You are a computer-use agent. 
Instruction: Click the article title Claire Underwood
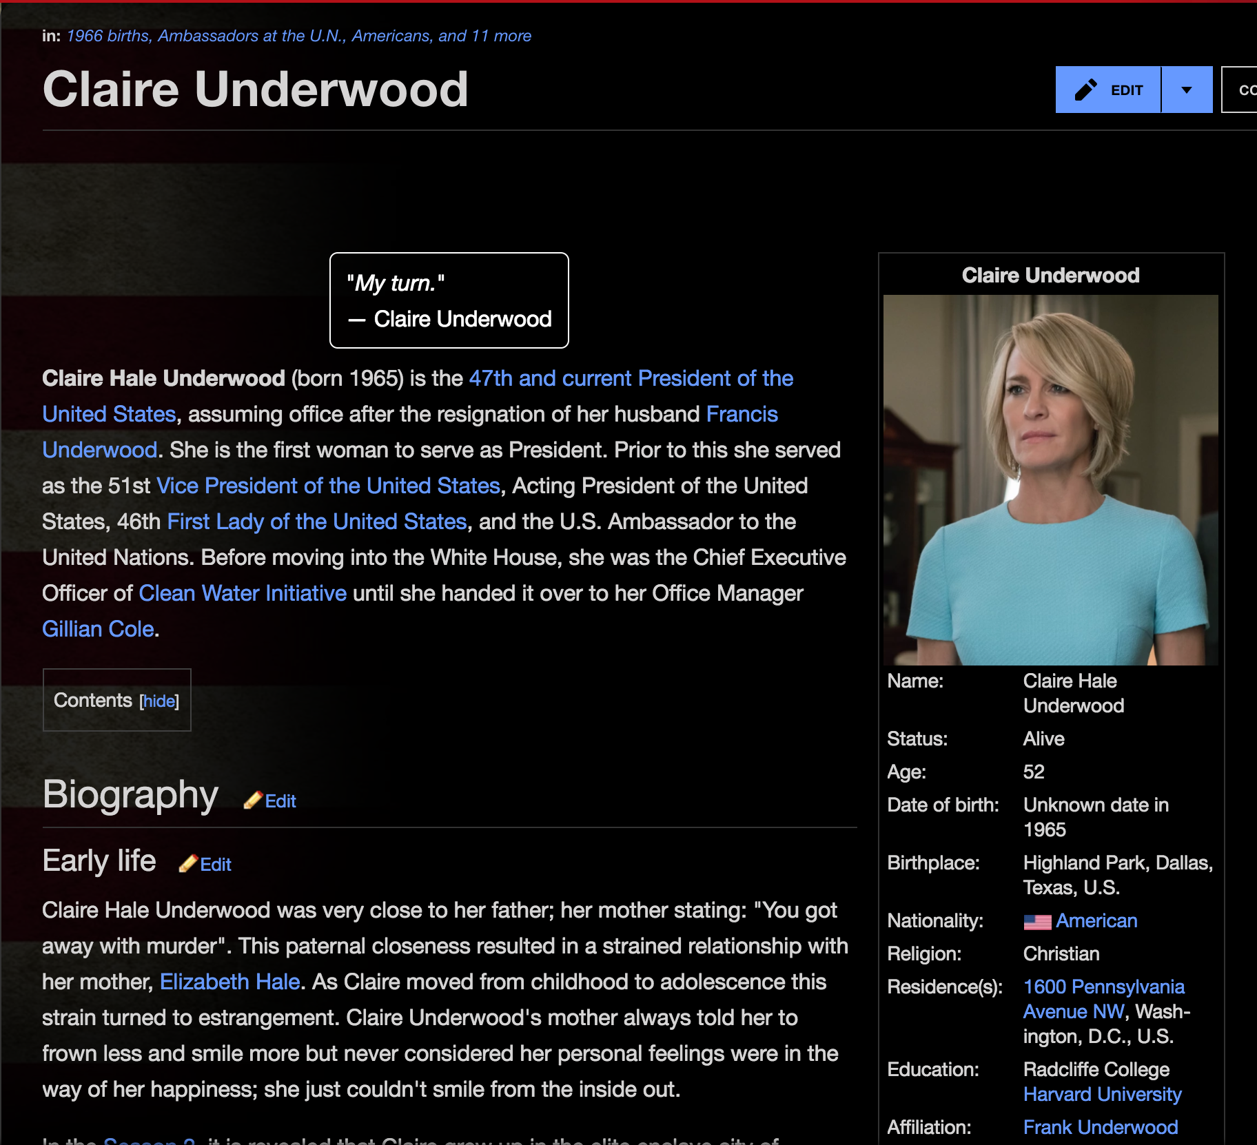click(256, 90)
